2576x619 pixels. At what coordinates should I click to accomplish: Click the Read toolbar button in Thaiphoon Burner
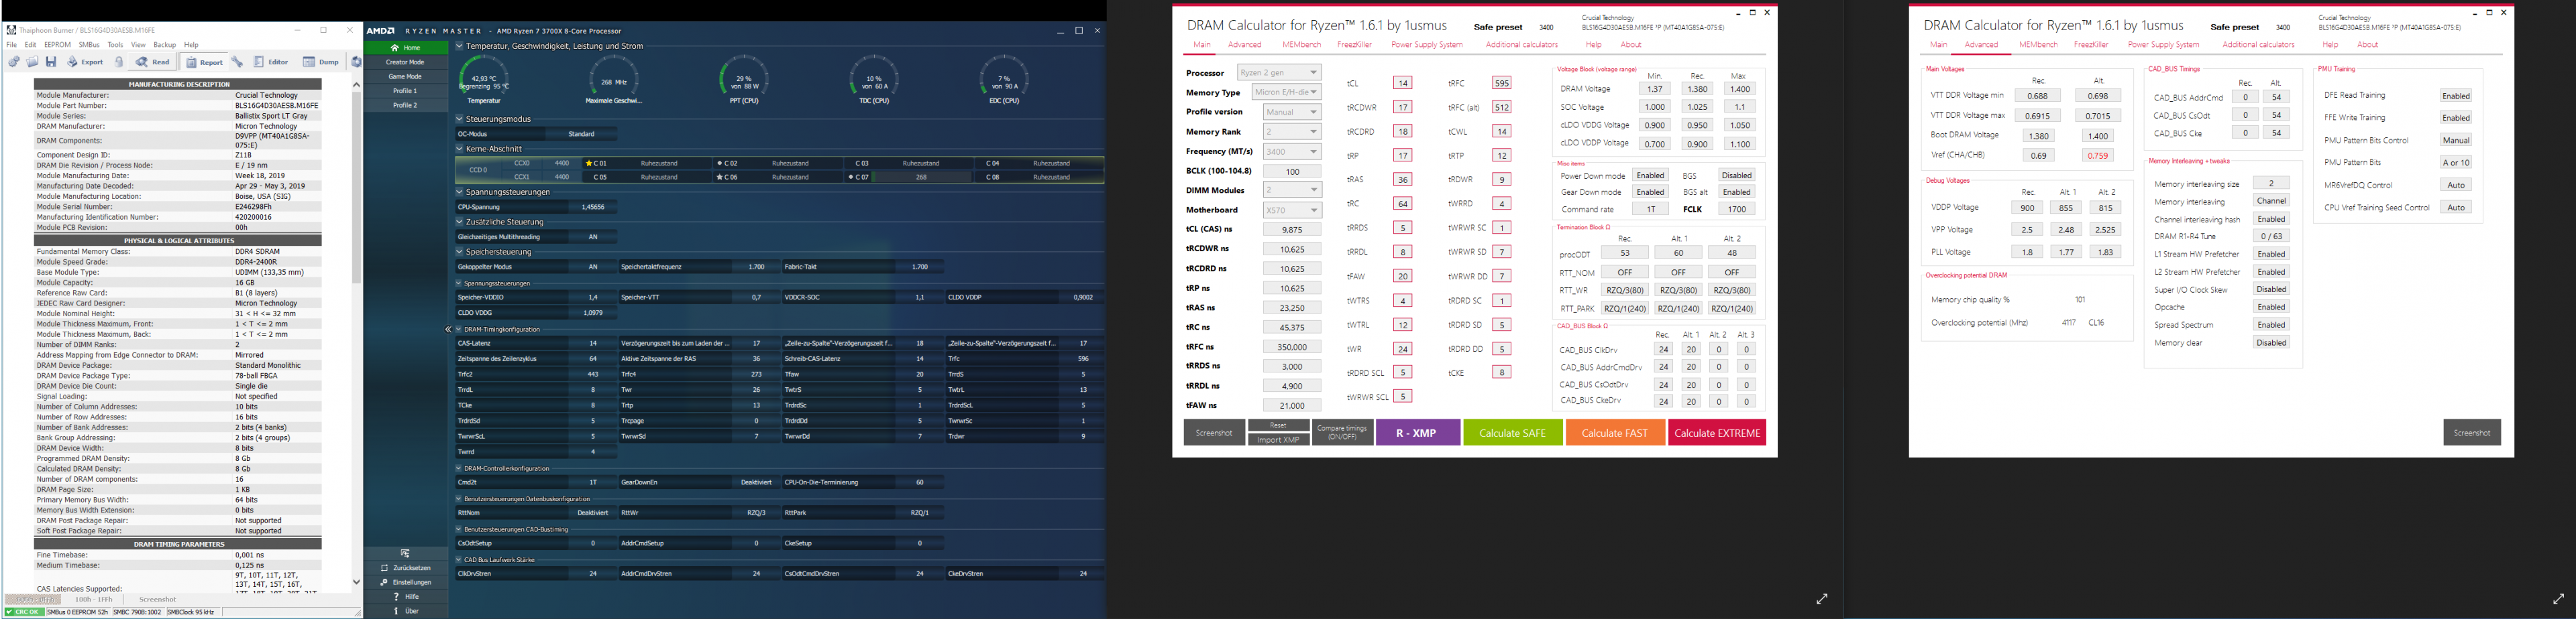click(153, 62)
